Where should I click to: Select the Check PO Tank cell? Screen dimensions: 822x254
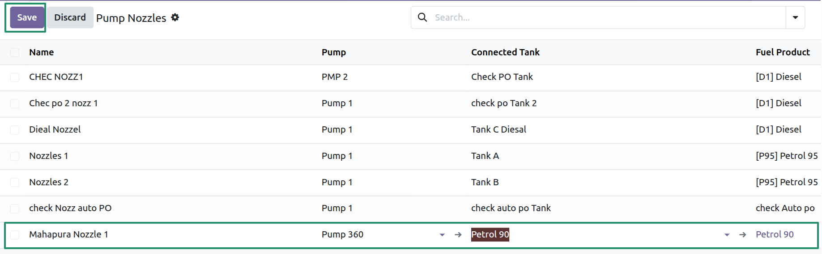502,77
